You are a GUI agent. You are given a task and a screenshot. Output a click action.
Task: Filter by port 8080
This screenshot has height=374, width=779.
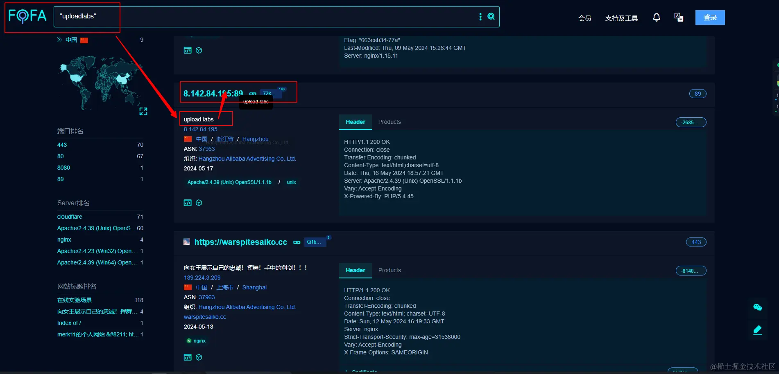pos(64,168)
